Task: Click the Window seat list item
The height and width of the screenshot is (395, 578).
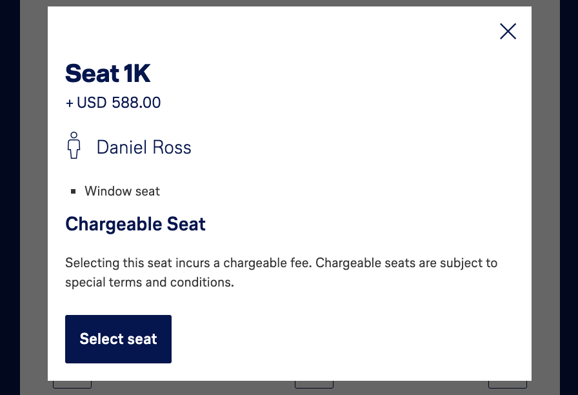Action: tap(122, 191)
